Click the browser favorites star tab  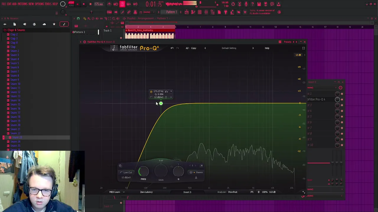tap(54, 24)
